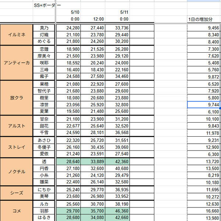Click the increase value 9,456
This screenshot has width=221, height=221.
(204, 28)
